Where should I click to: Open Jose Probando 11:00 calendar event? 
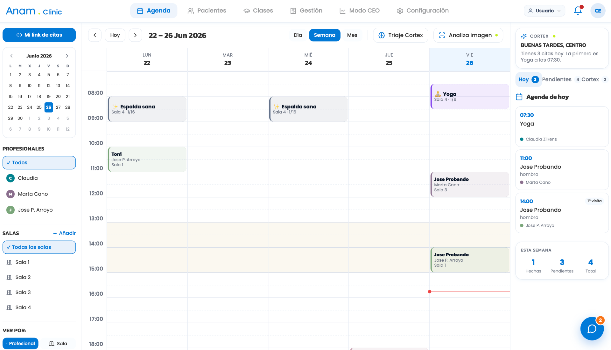(470, 185)
